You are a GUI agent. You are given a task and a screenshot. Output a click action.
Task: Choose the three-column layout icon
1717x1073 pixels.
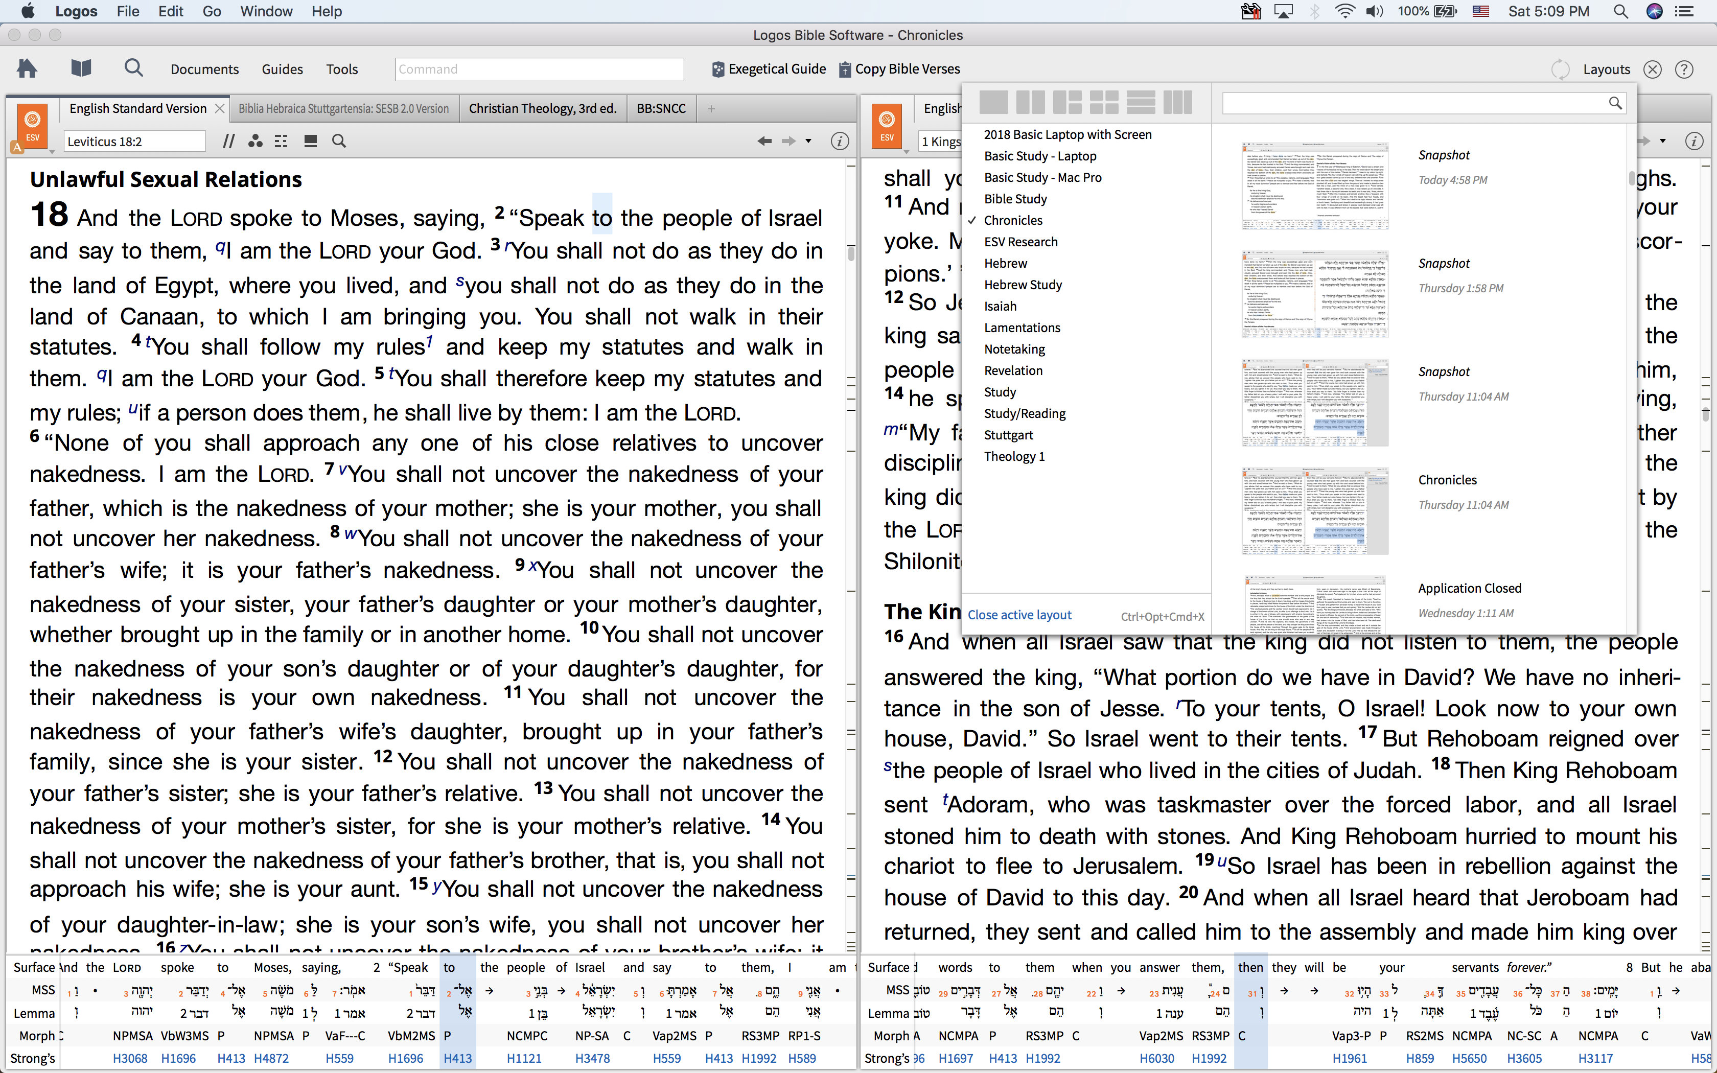click(1177, 103)
